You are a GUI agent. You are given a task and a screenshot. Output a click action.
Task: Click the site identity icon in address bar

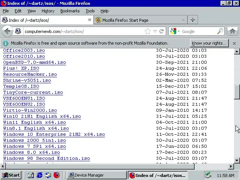point(18,31)
